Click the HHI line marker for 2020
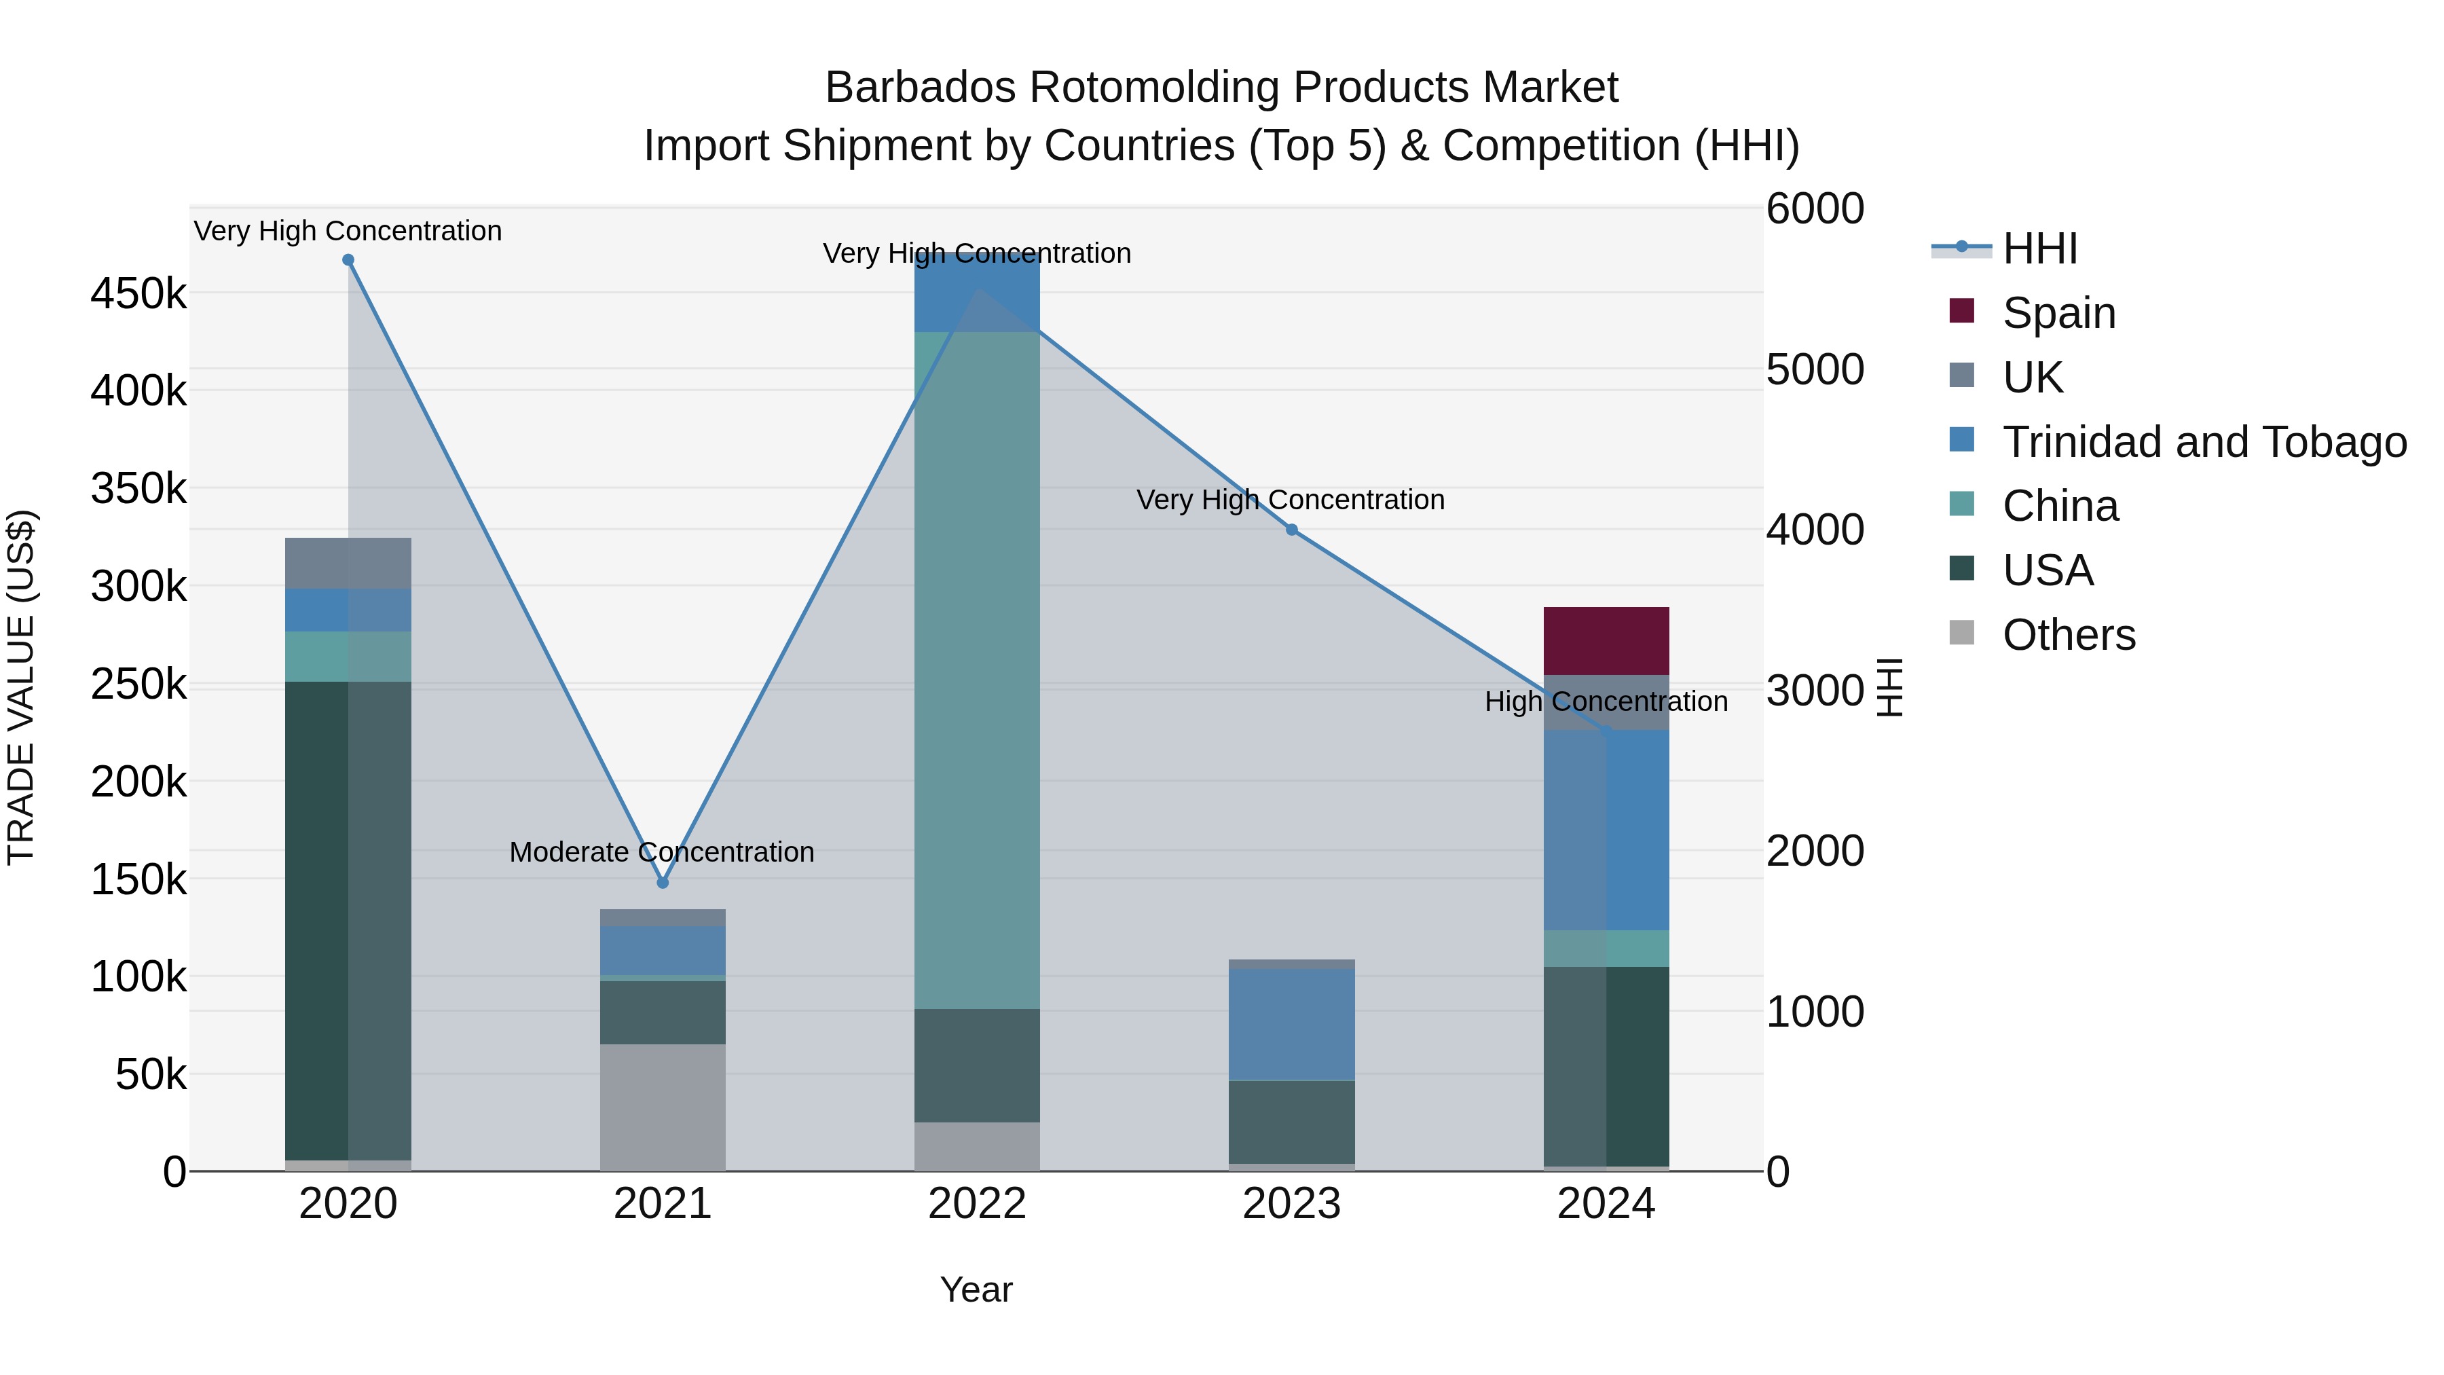The height and width of the screenshot is (1375, 2444). click(348, 260)
